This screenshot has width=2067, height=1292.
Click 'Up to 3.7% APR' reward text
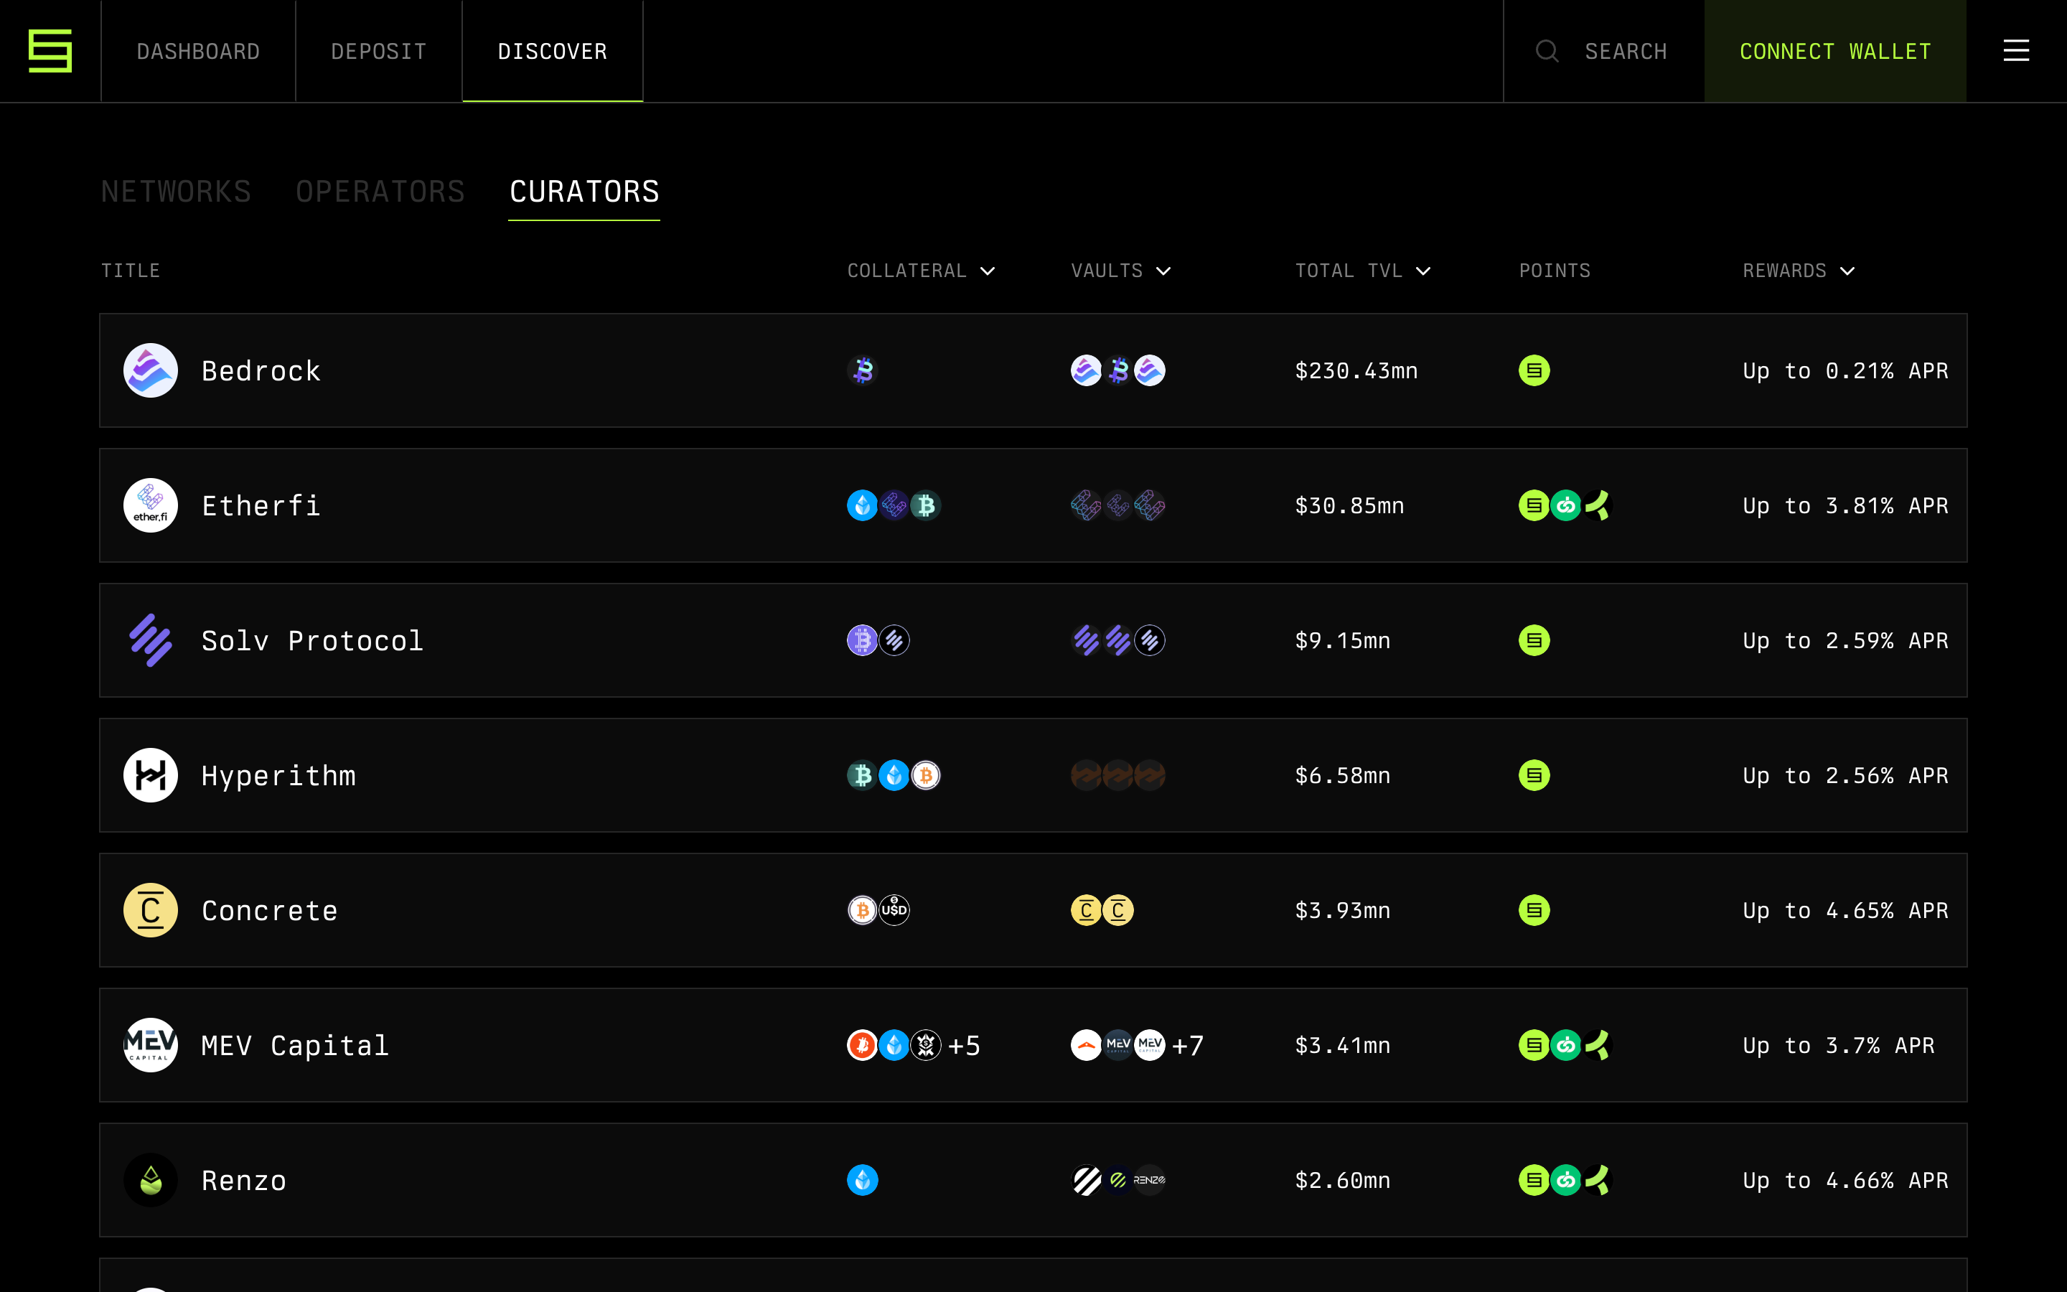(x=1839, y=1046)
